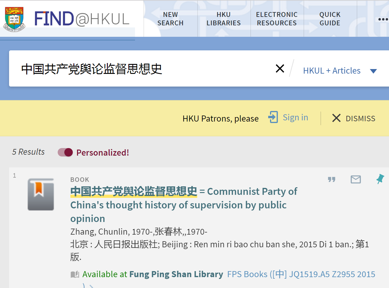Clear the search box text
The height and width of the screenshot is (288, 389).
tap(280, 68)
